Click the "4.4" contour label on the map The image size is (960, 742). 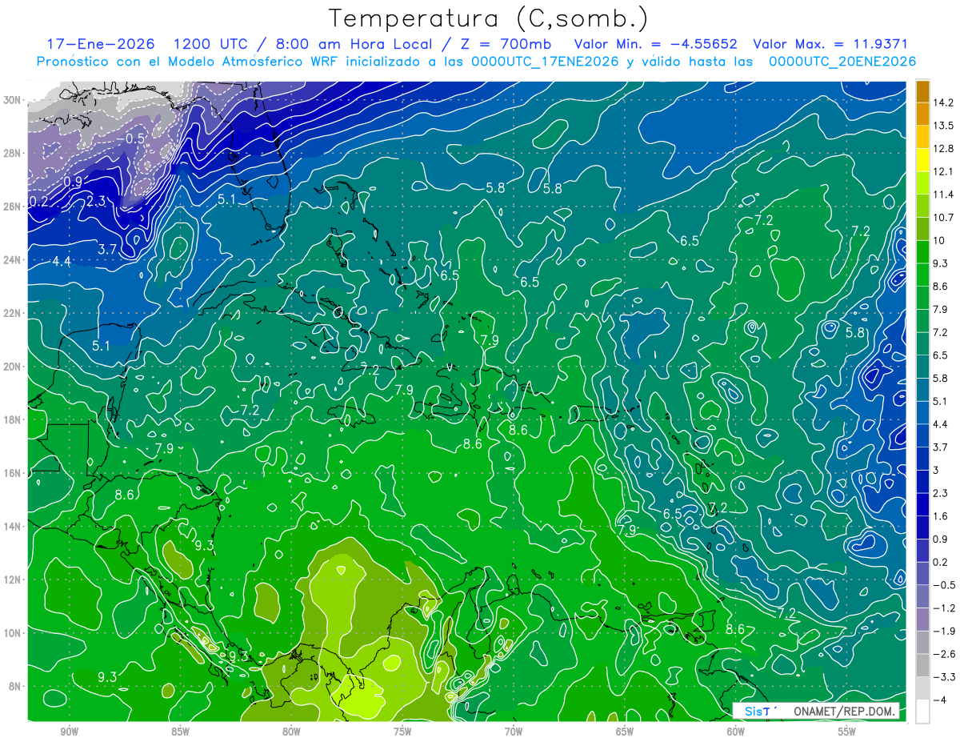pyautogui.click(x=62, y=262)
